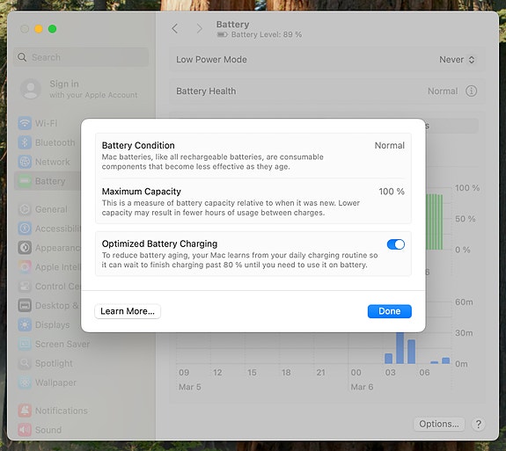Open Learn More about battery
This screenshot has height=451, width=506.
(128, 311)
